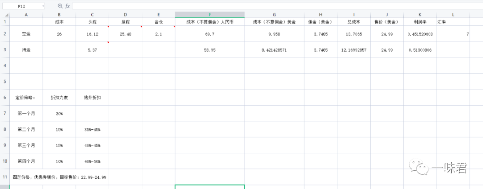This screenshot has height=189, width=483.
Task: Click the magnifier icon beside fx
Action: coord(60,6)
